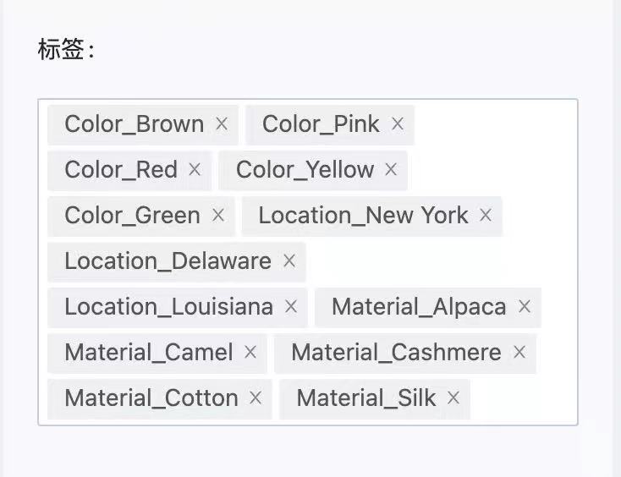Remove the Color_Pink tag
The image size is (621, 477).
point(398,124)
